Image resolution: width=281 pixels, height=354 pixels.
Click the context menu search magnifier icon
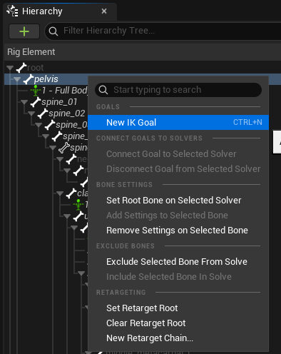103,90
